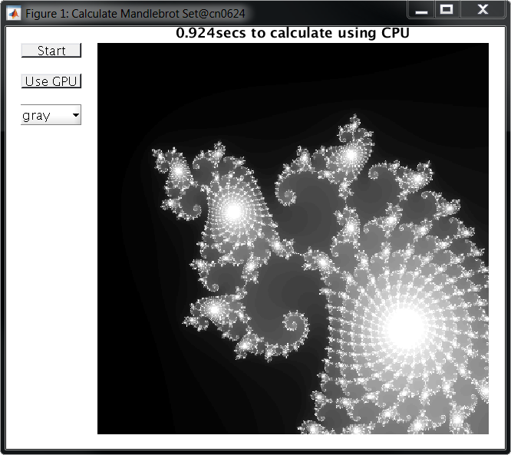Close the figure window
511x455 pixels.
(x=483, y=10)
